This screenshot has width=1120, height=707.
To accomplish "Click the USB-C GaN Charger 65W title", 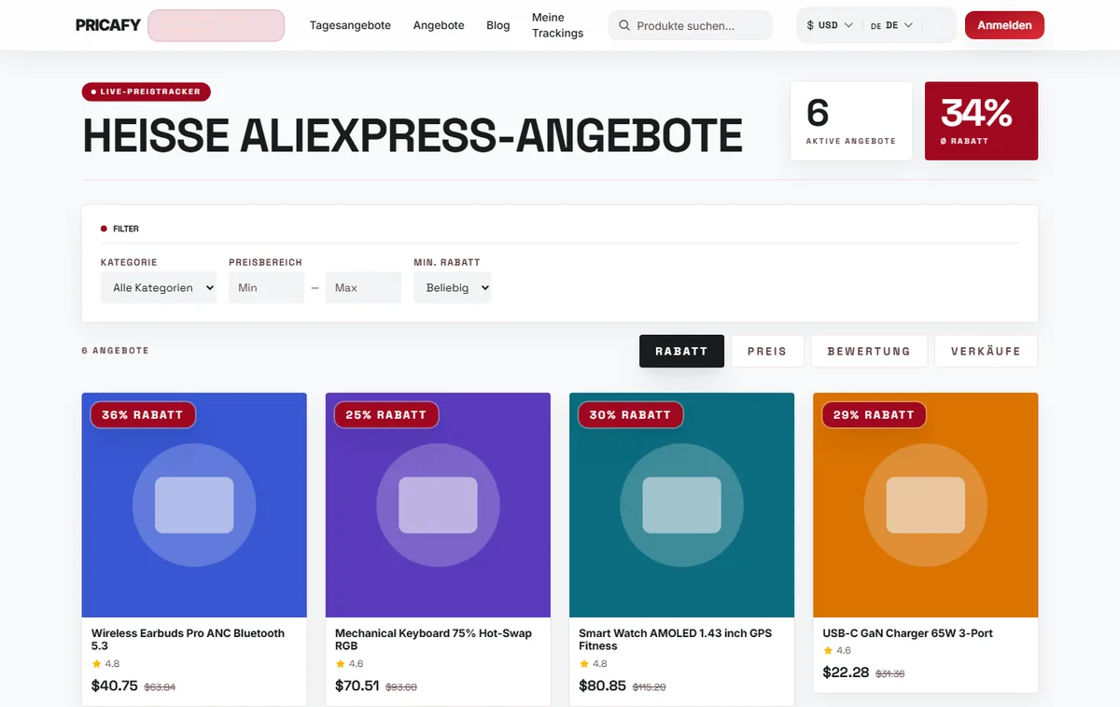I will coord(907,633).
